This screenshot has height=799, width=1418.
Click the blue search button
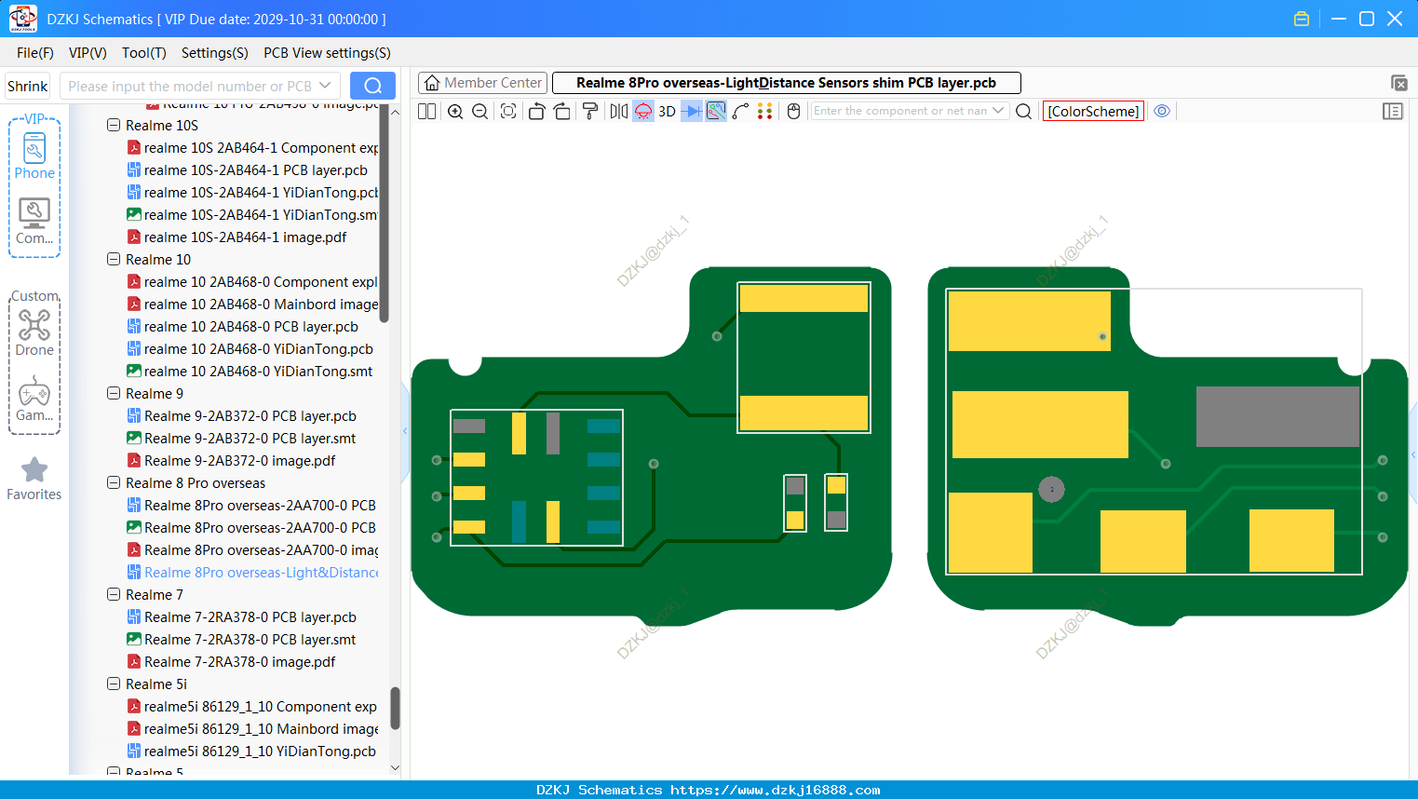[x=372, y=86]
